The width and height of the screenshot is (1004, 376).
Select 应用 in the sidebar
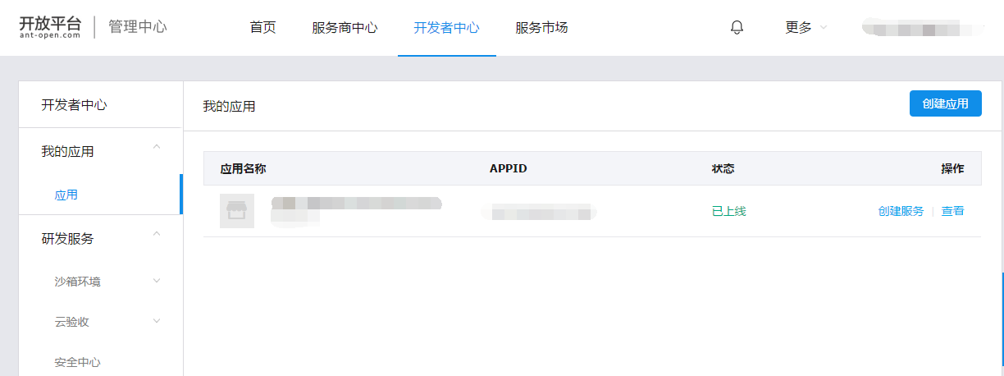point(66,195)
